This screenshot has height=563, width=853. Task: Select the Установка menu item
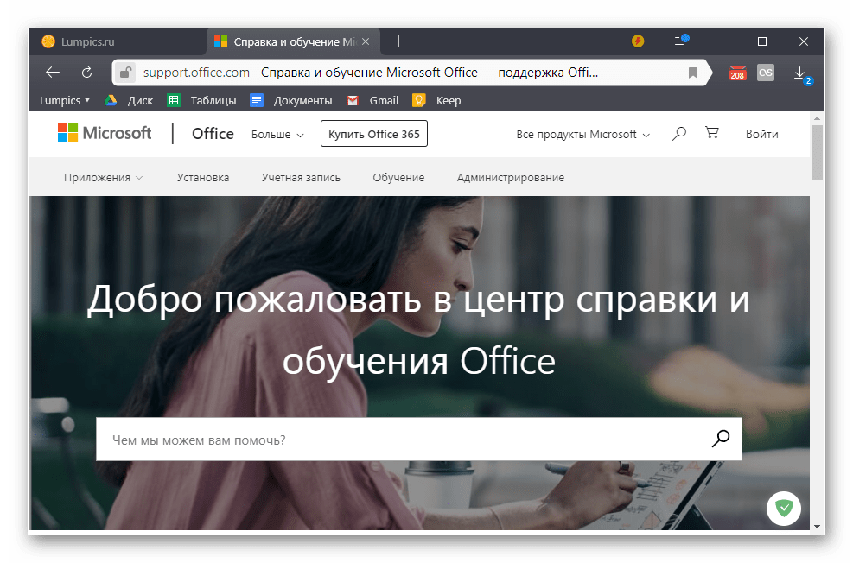pyautogui.click(x=201, y=177)
